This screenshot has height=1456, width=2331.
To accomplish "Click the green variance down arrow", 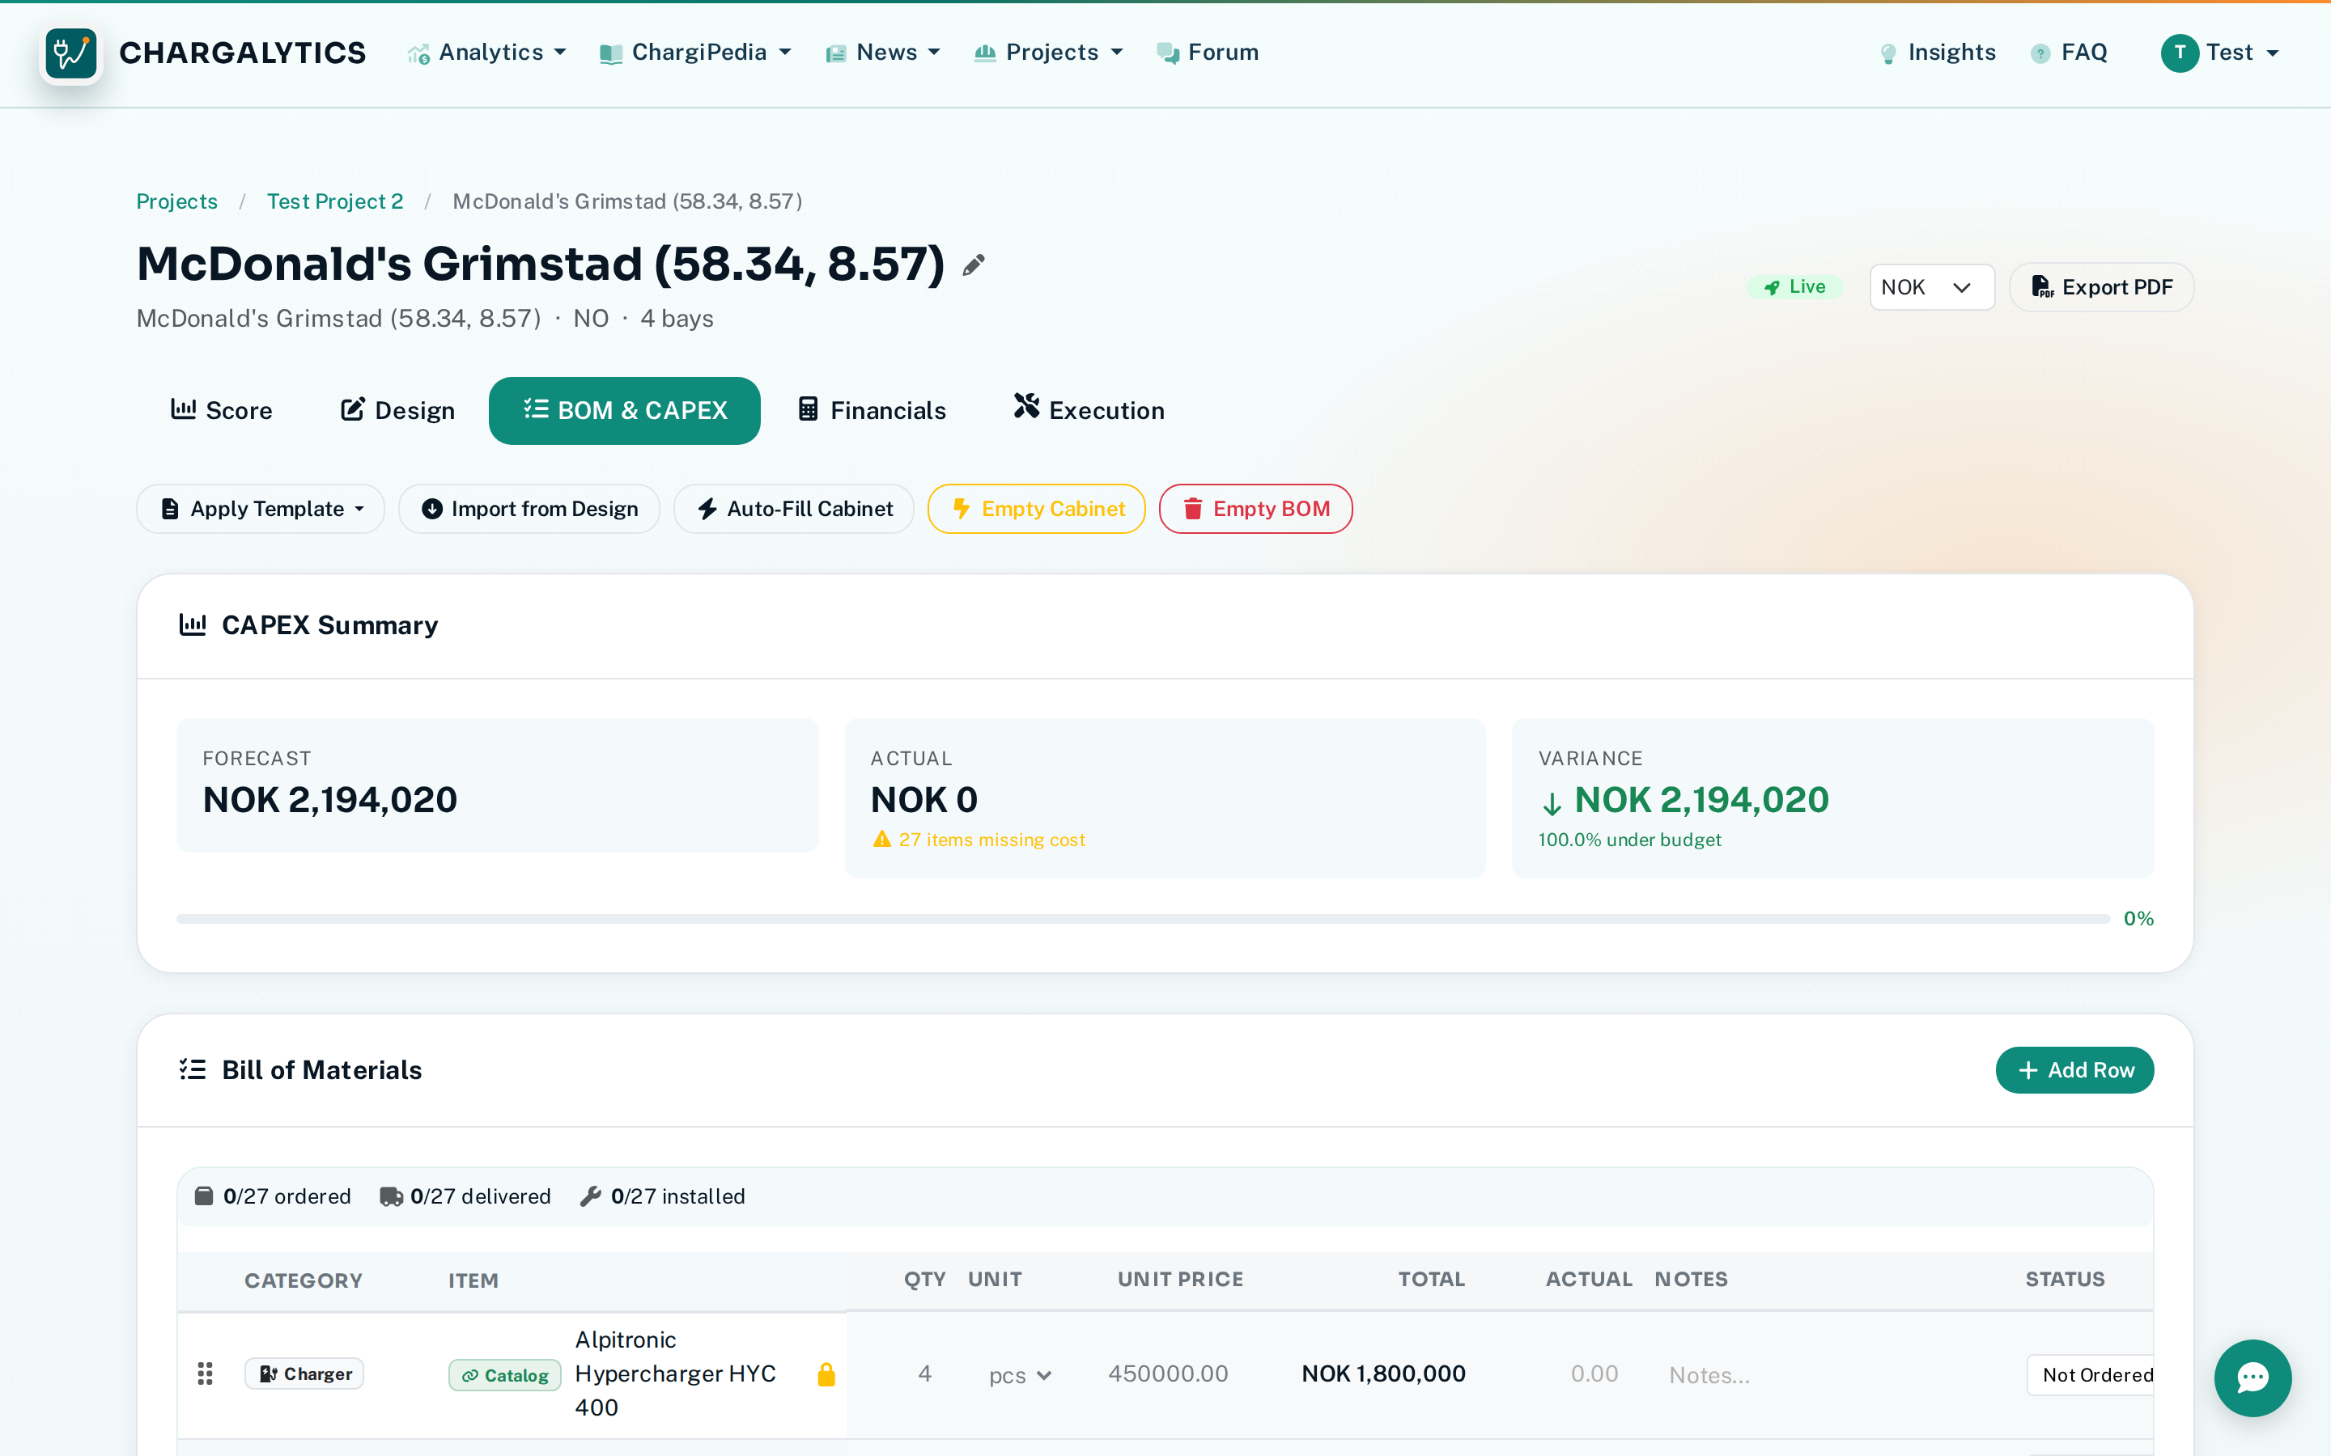I will [1551, 803].
